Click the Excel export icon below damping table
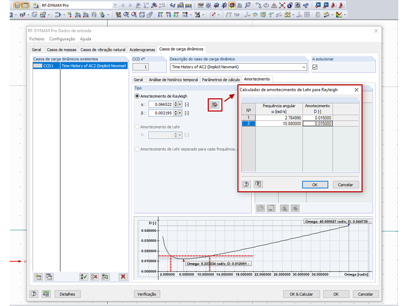Viewport: 408px width, 306px height. point(295,208)
